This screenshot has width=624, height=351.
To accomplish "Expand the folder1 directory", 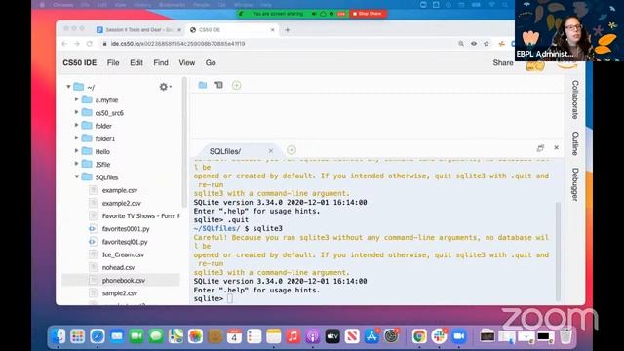I will [x=76, y=138].
